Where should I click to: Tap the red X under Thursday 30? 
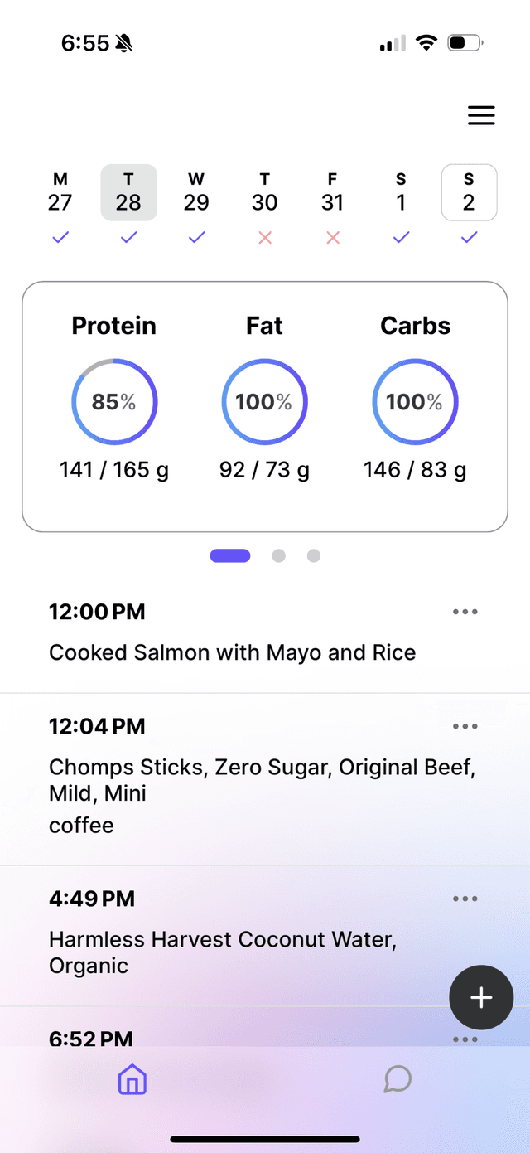[x=264, y=238]
